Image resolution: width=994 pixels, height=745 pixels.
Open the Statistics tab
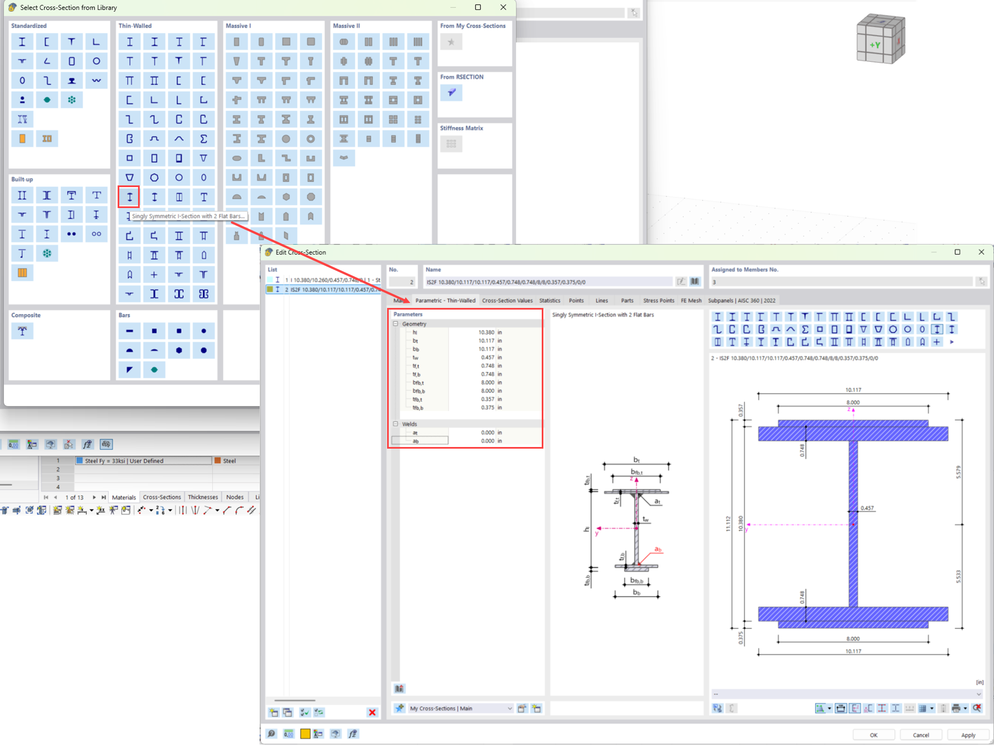549,301
